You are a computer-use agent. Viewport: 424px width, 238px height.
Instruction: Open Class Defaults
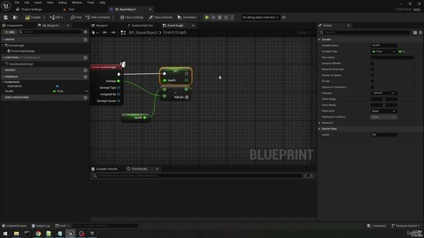click(160, 17)
